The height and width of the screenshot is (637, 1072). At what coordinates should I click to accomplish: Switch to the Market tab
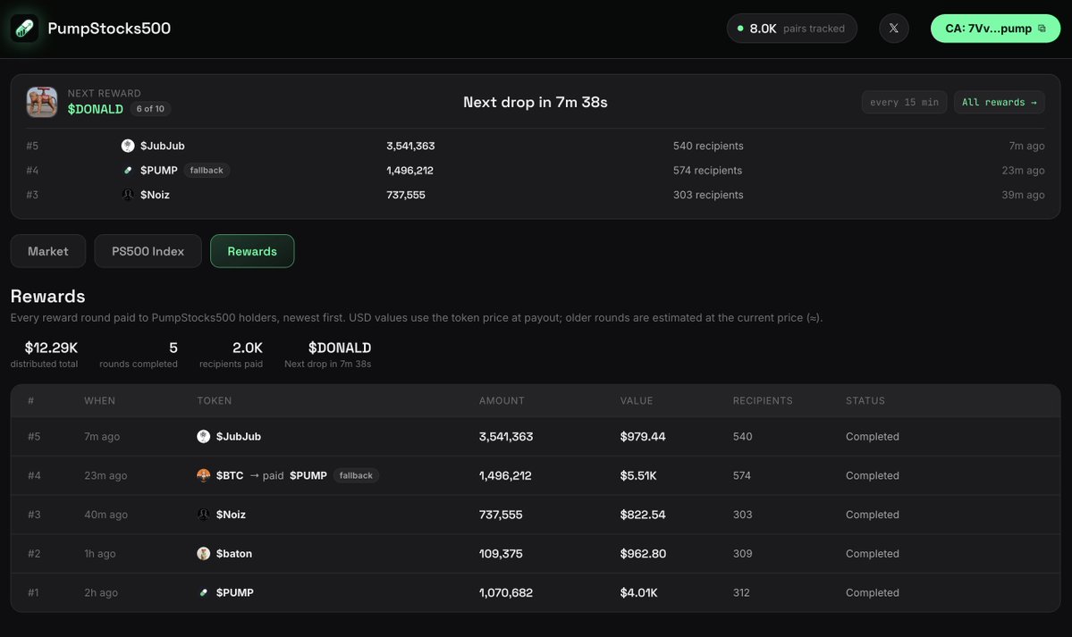click(48, 251)
